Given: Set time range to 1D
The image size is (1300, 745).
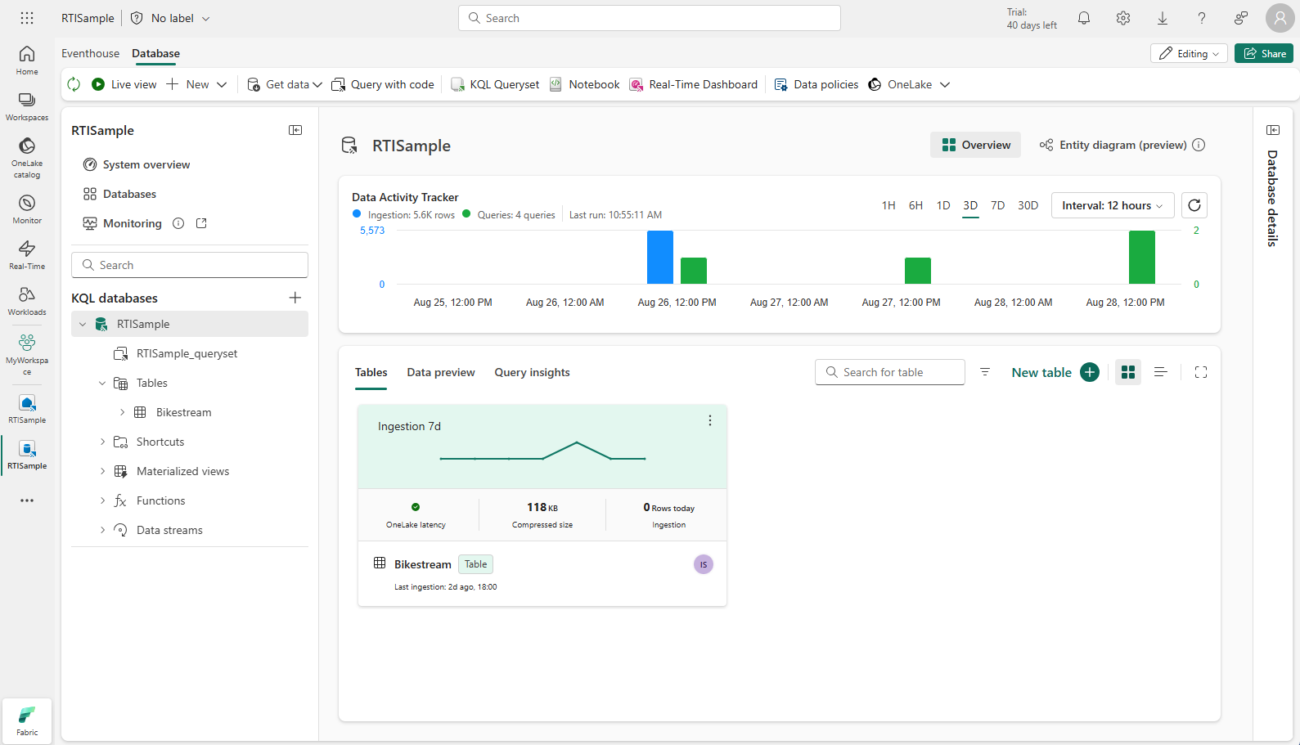Looking at the screenshot, I should point(943,205).
